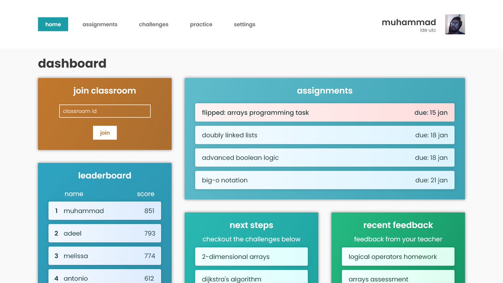Screen dimensions: 503x283
Task: Click the join button
Action: click(105, 133)
